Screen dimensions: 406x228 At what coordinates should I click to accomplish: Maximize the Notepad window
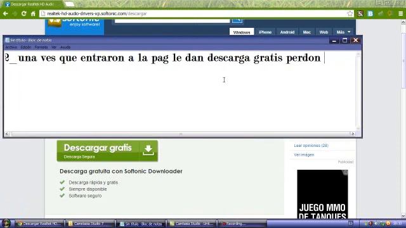coord(344,41)
